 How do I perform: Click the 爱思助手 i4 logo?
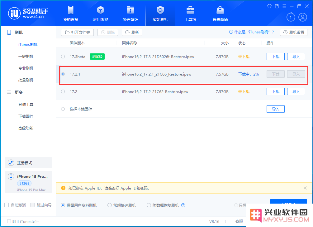pyautogui.click(x=28, y=13)
